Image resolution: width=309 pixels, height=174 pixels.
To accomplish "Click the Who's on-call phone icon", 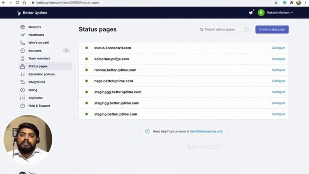I will point(23,43).
